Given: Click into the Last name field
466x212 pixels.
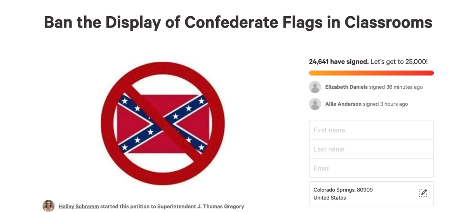Looking at the screenshot, I should (x=371, y=149).
